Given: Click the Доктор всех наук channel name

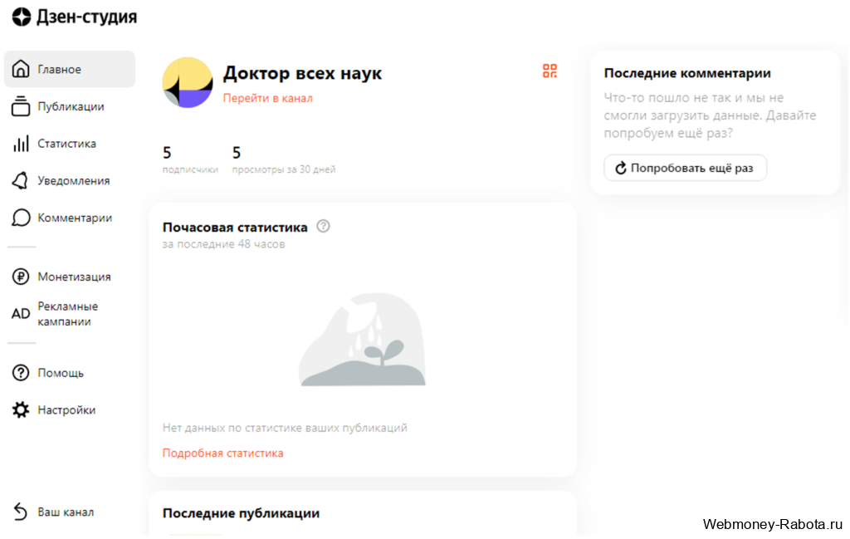Looking at the screenshot, I should coord(302,72).
